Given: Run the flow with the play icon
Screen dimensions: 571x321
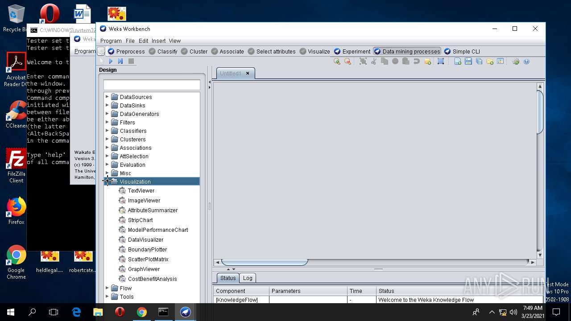Looking at the screenshot, I should click(x=111, y=61).
